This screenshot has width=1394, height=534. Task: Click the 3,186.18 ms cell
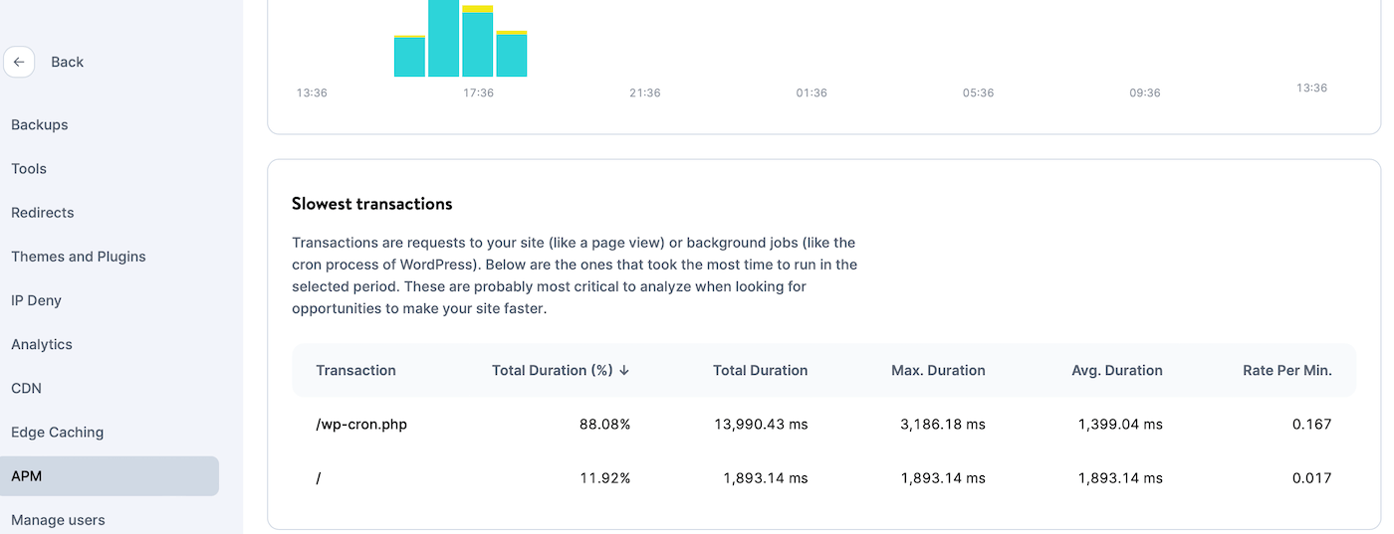click(x=943, y=424)
